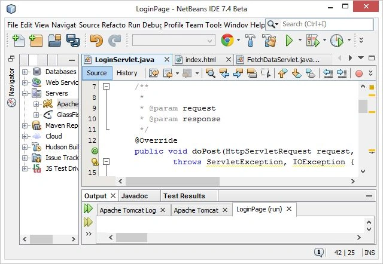Open the Apache Tomcat Log output tab
Image resolution: width=383 pixels, height=264 pixels.
(x=127, y=210)
